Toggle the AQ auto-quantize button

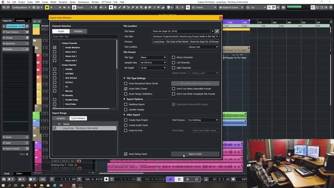pos(43,179)
